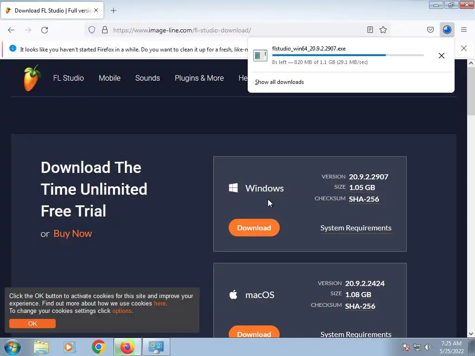The image size is (475, 356).
Task: Click the Apple logo in macOS card
Action: point(233,294)
